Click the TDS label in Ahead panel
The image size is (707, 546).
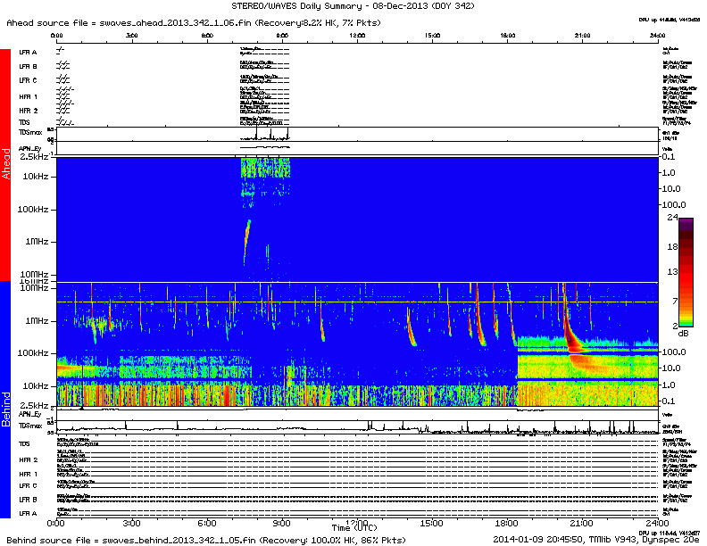click(x=24, y=121)
